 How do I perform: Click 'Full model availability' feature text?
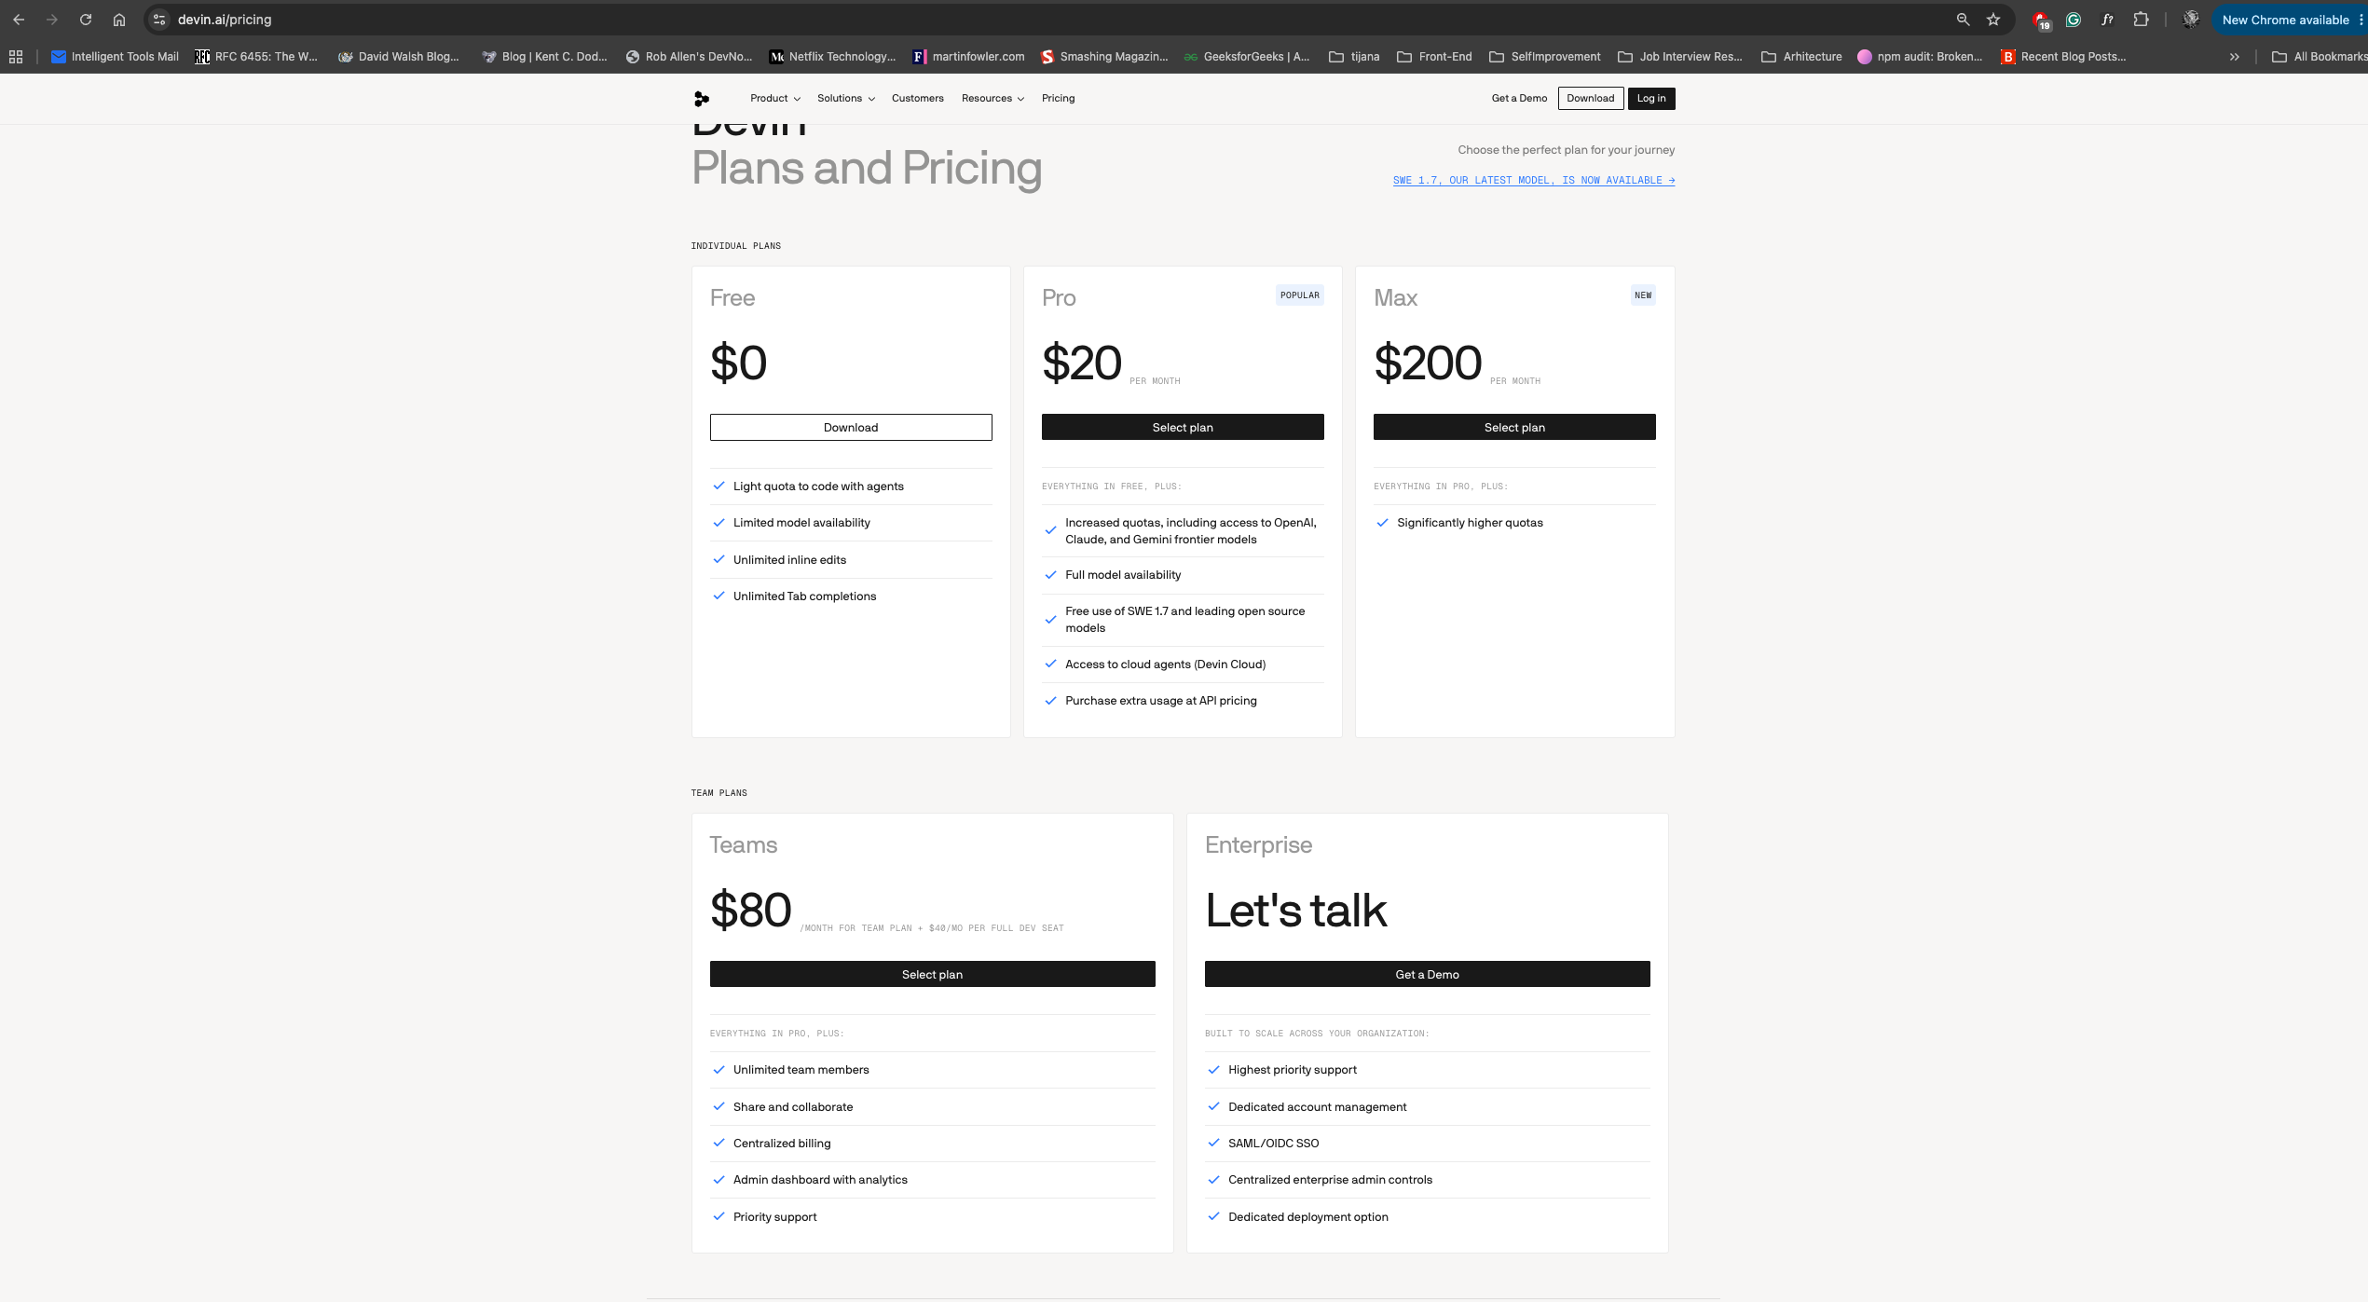1123,575
